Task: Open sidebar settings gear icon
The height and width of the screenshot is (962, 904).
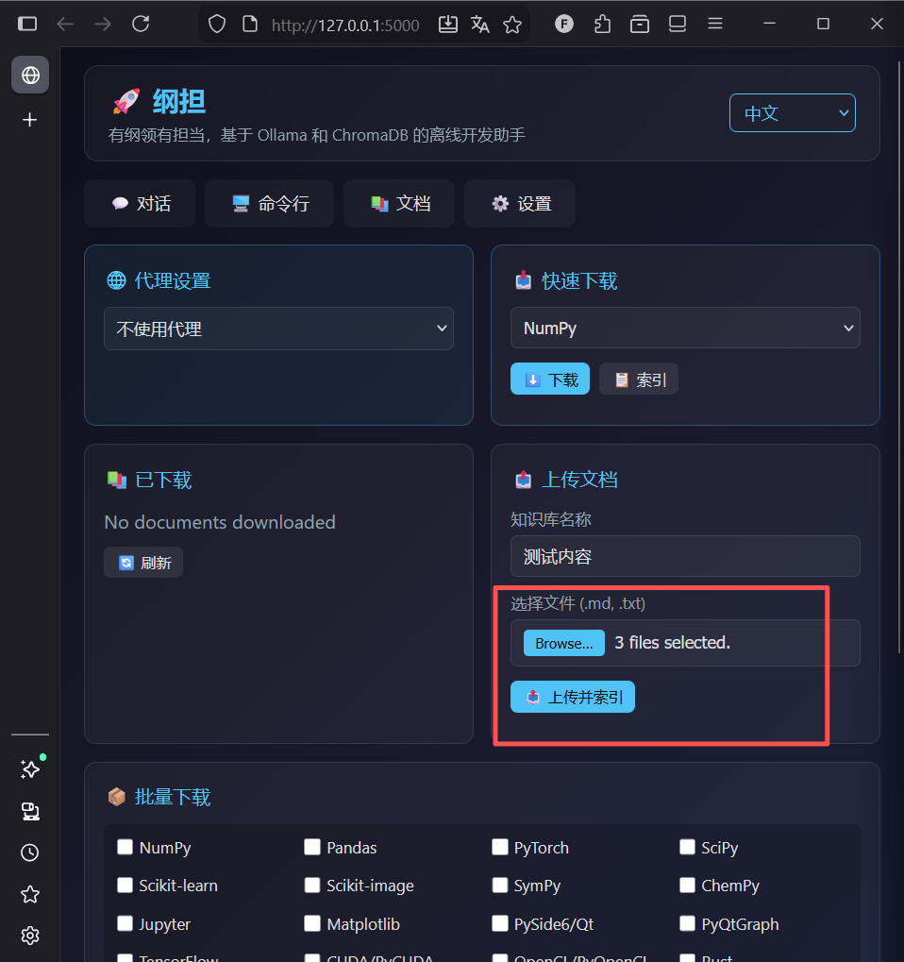Action: (30, 936)
